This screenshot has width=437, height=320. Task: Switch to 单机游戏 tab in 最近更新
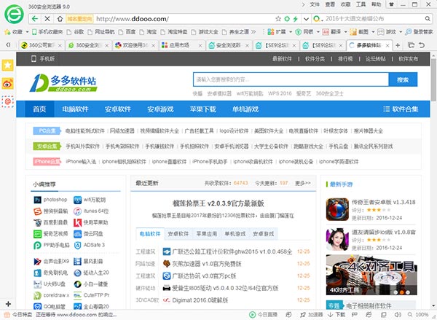point(235,234)
